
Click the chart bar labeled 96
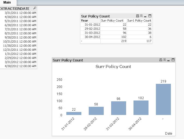pos(119,108)
